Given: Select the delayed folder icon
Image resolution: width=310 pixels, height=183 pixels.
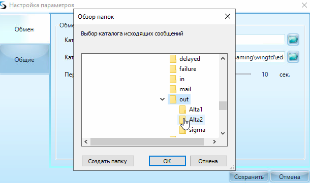Looking at the screenshot, I should (173, 59).
